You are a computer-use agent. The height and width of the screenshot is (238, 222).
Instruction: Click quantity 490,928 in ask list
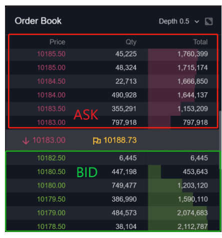(124, 95)
